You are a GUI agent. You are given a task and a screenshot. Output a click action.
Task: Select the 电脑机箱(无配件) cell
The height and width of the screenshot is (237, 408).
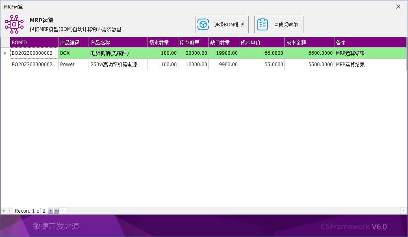(118, 53)
